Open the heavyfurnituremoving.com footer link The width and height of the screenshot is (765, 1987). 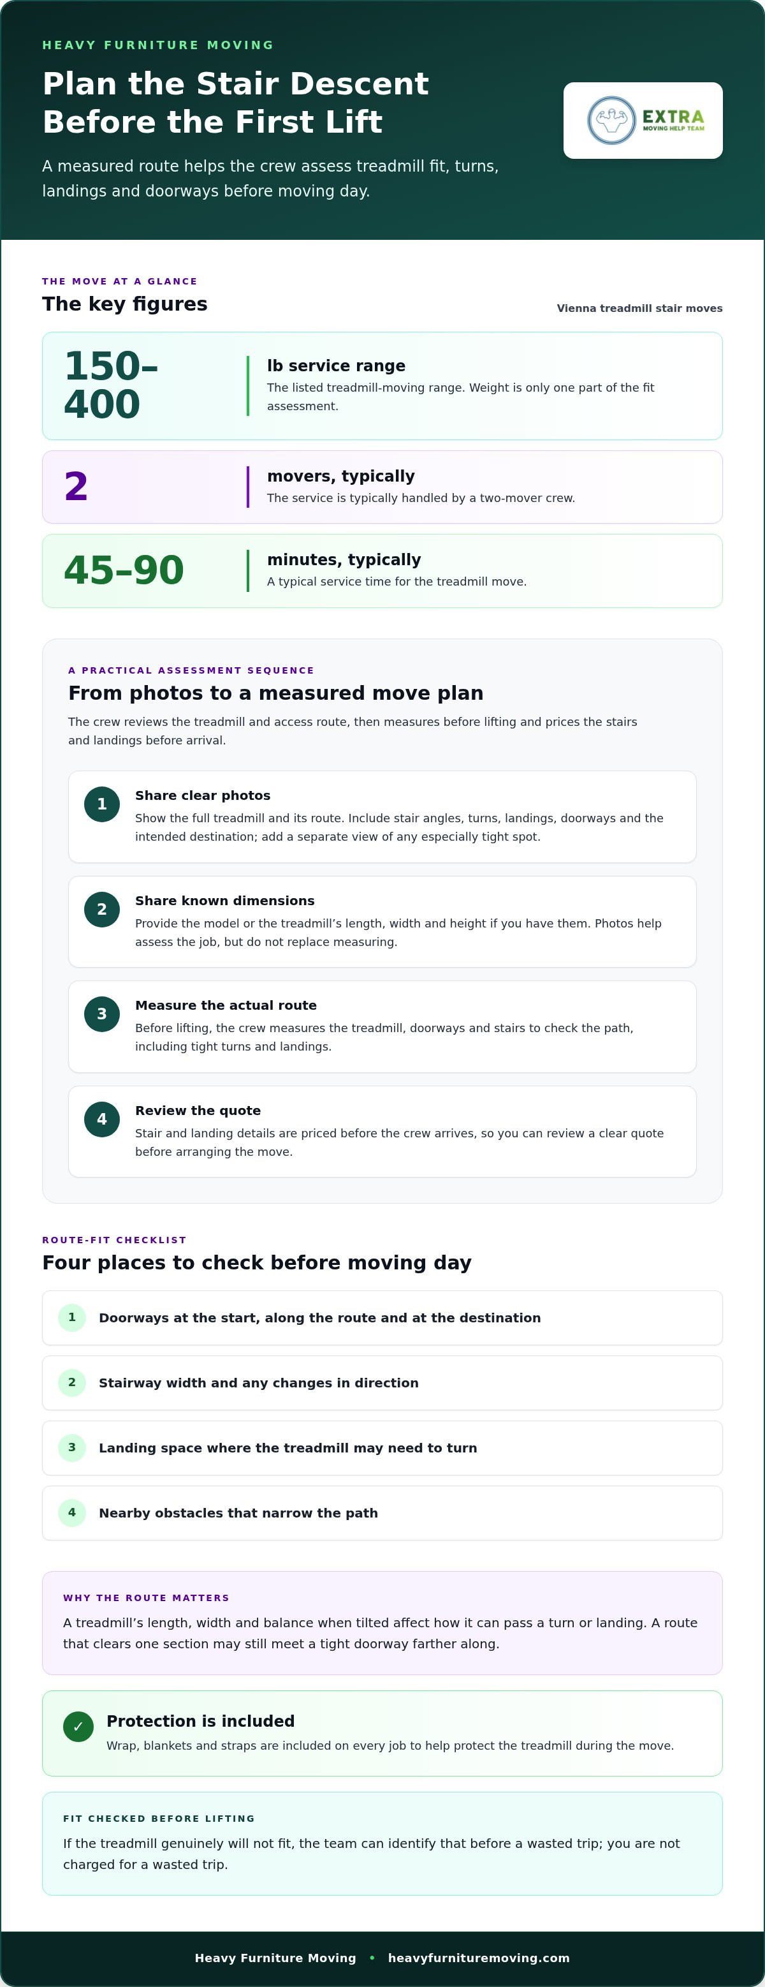(479, 1958)
